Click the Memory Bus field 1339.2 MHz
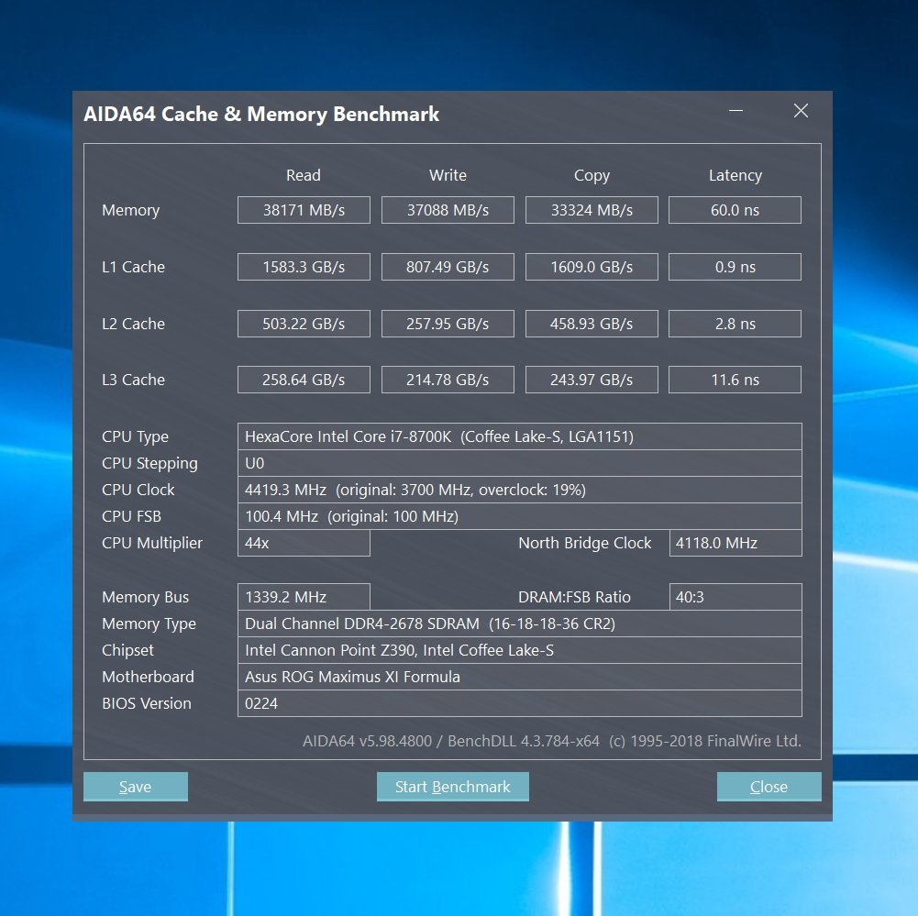 click(304, 597)
